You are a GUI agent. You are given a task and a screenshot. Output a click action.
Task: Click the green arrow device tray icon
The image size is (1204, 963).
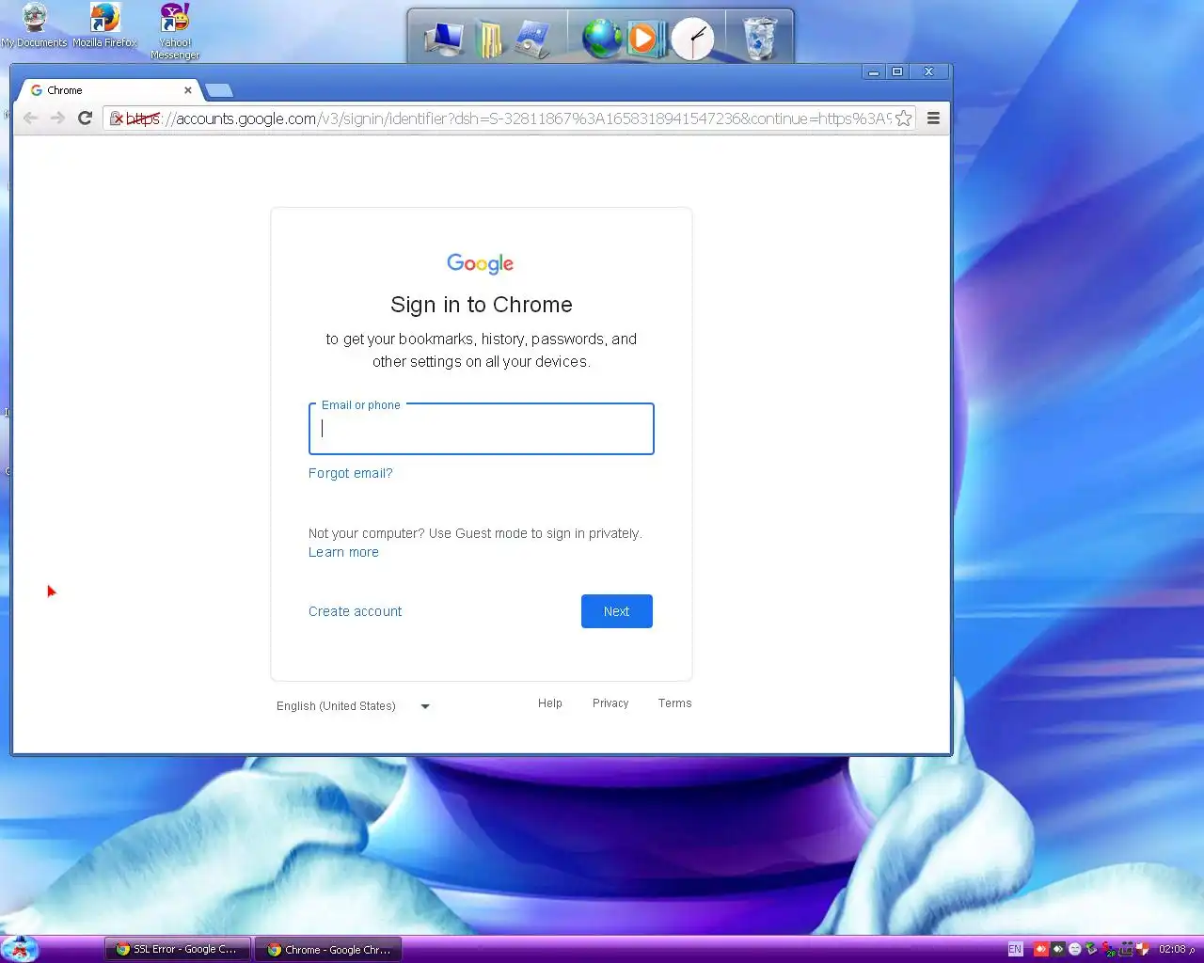pos(1091,949)
